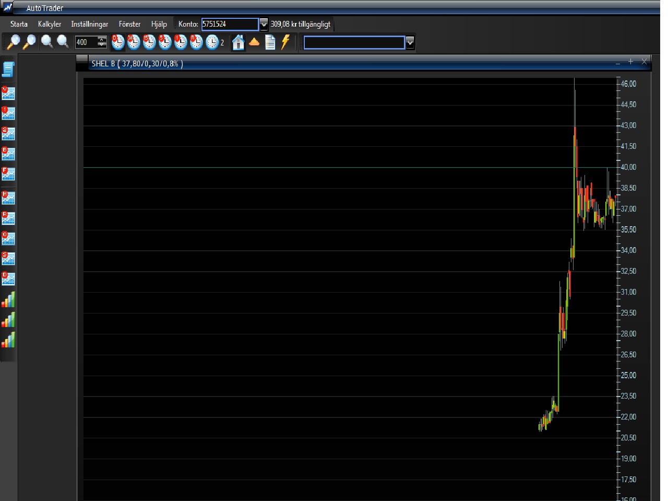
Task: Click the Konto account number field
Action: 230,24
